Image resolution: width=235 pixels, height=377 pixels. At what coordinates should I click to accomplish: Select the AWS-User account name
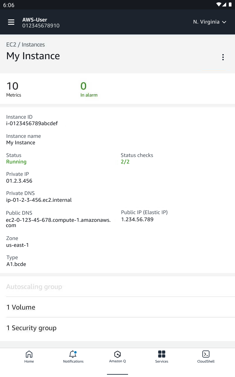[x=35, y=20]
